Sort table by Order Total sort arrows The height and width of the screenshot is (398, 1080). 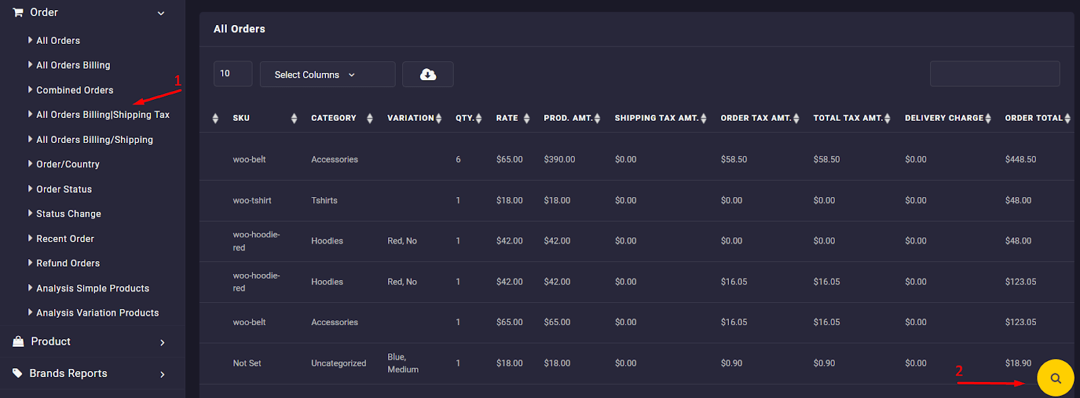coord(1067,118)
